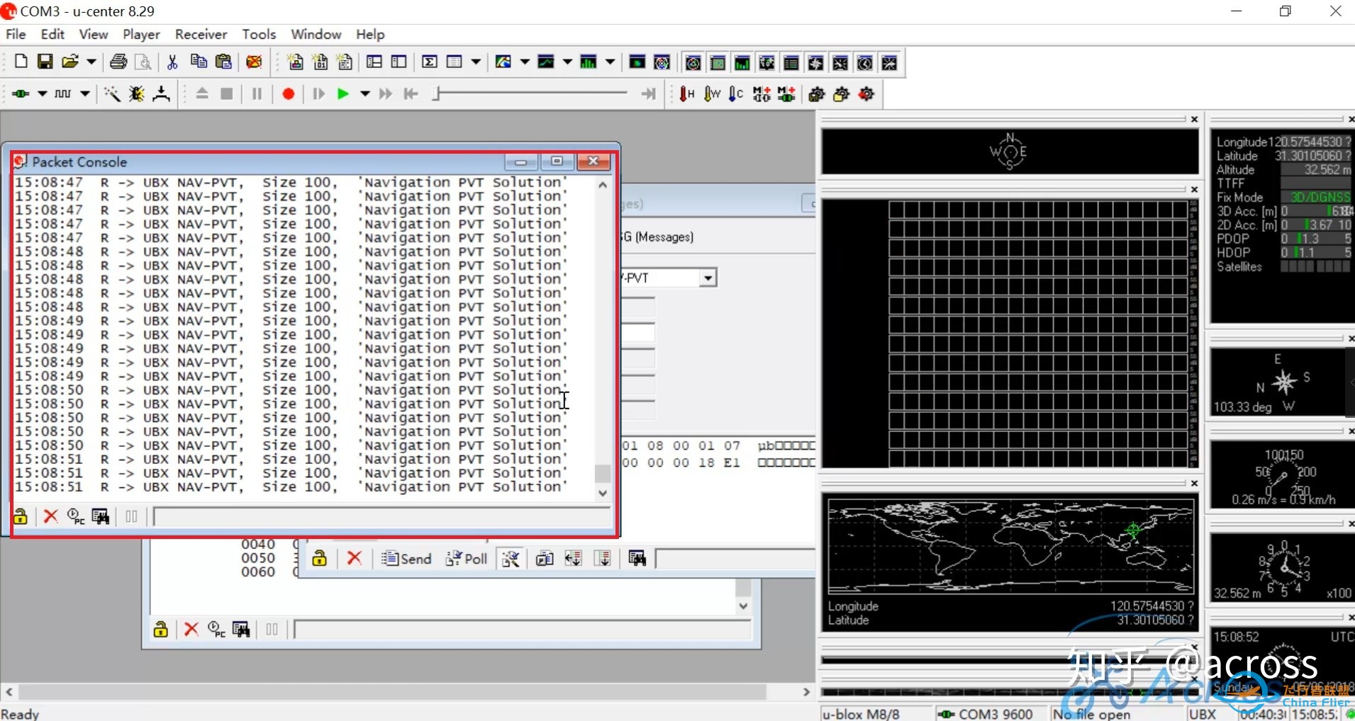Click the main horizontal scrollbar right arrow
Image resolution: width=1355 pixels, height=721 pixels.
[806, 692]
